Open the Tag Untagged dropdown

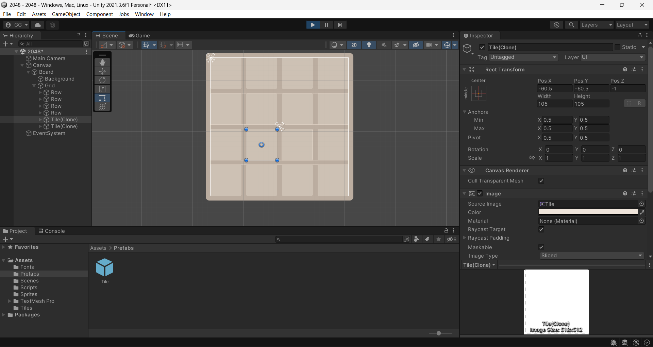tap(523, 57)
